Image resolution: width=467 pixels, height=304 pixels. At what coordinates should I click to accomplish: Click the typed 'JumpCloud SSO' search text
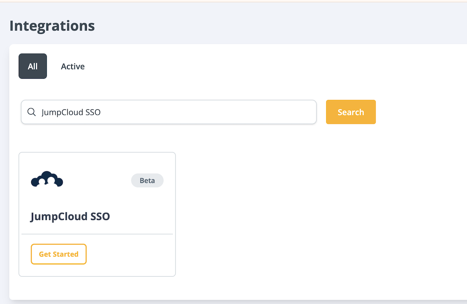71,112
